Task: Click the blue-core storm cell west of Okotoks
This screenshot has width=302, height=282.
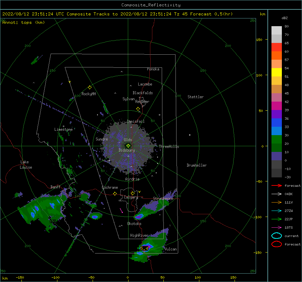Action: (95, 216)
